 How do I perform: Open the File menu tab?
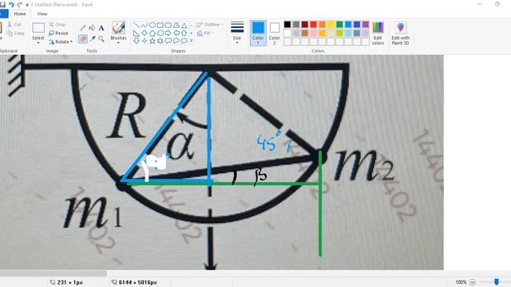[x=4, y=14]
